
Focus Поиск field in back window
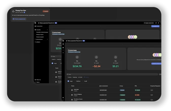pos(56,56)
